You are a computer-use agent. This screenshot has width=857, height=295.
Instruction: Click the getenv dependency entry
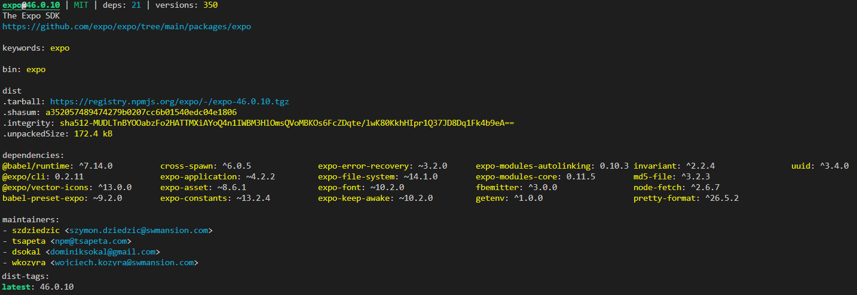[509, 198]
